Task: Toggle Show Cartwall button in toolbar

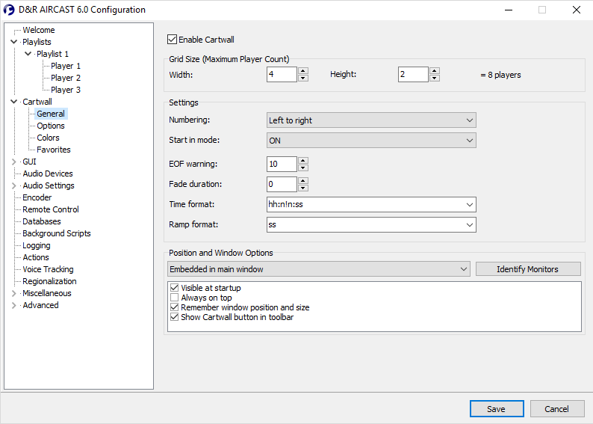Action: point(174,317)
